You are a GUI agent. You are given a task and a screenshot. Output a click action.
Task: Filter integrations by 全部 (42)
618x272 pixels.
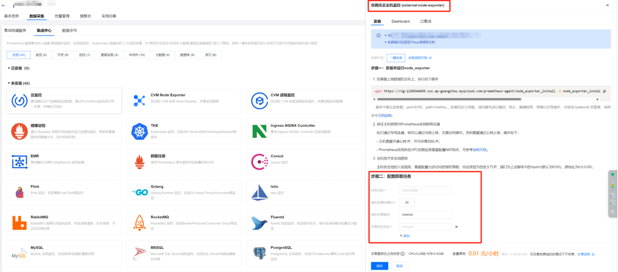click(x=18, y=55)
